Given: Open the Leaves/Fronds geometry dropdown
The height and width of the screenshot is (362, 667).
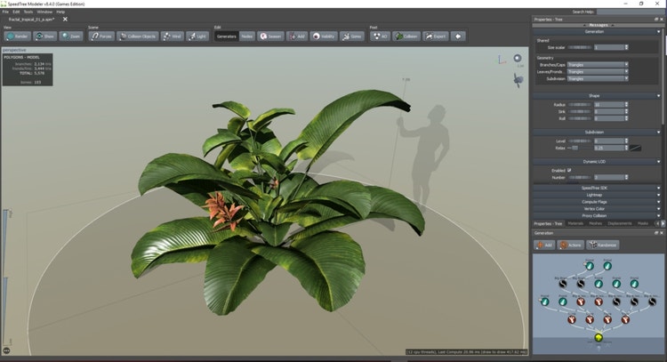Looking at the screenshot, I should pos(598,71).
